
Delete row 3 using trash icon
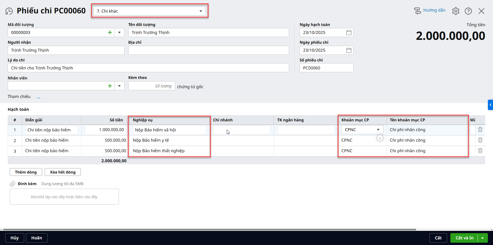pos(480,151)
